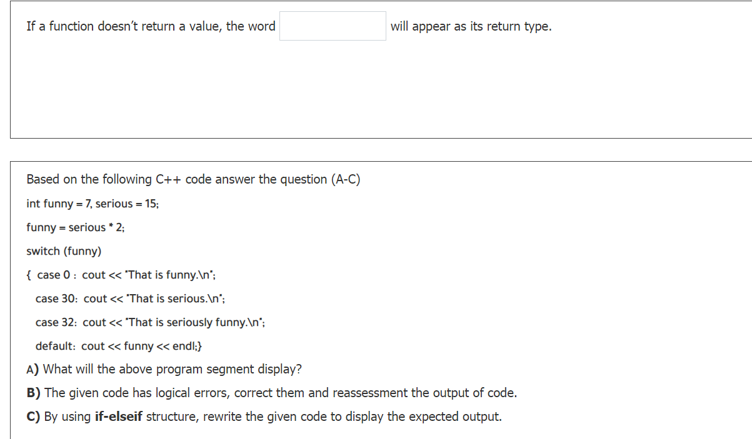Image resolution: width=752 pixels, height=439 pixels.
Task: Click question C mentioning if-elseif structure
Action: click(263, 417)
